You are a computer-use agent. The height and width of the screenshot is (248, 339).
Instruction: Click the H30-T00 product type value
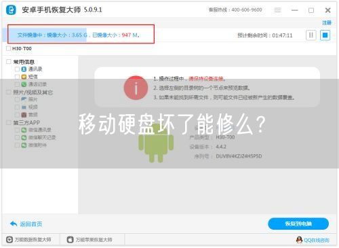click(x=225, y=137)
